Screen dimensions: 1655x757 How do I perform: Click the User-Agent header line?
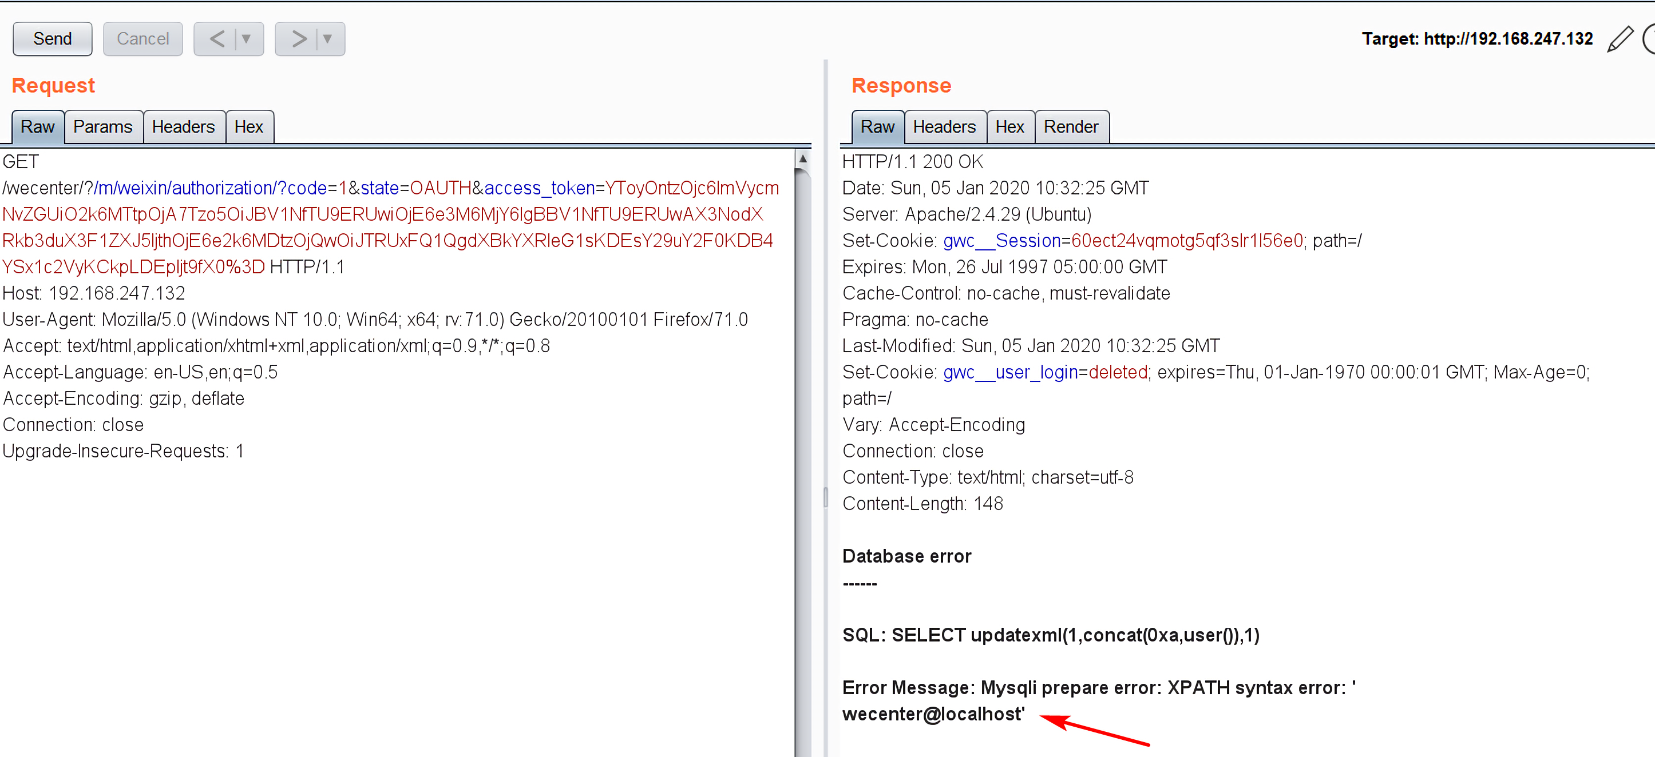coord(375,320)
